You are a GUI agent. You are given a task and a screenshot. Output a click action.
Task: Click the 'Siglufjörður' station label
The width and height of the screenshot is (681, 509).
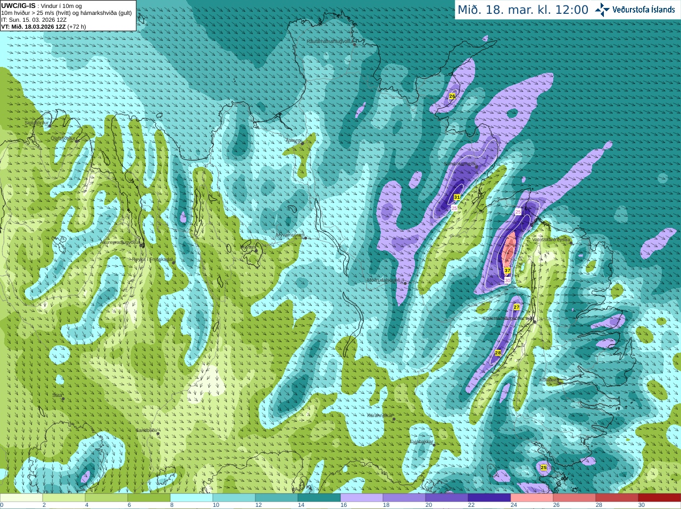tap(37, 123)
